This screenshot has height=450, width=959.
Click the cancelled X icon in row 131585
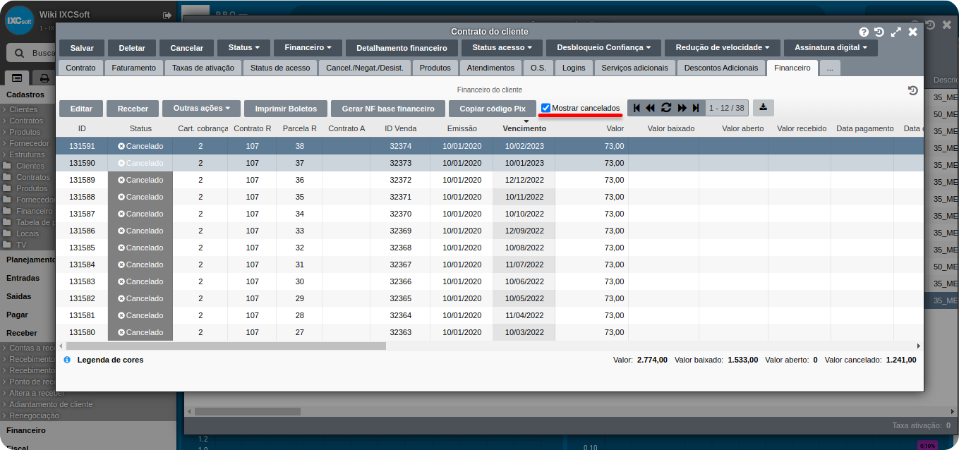(121, 248)
